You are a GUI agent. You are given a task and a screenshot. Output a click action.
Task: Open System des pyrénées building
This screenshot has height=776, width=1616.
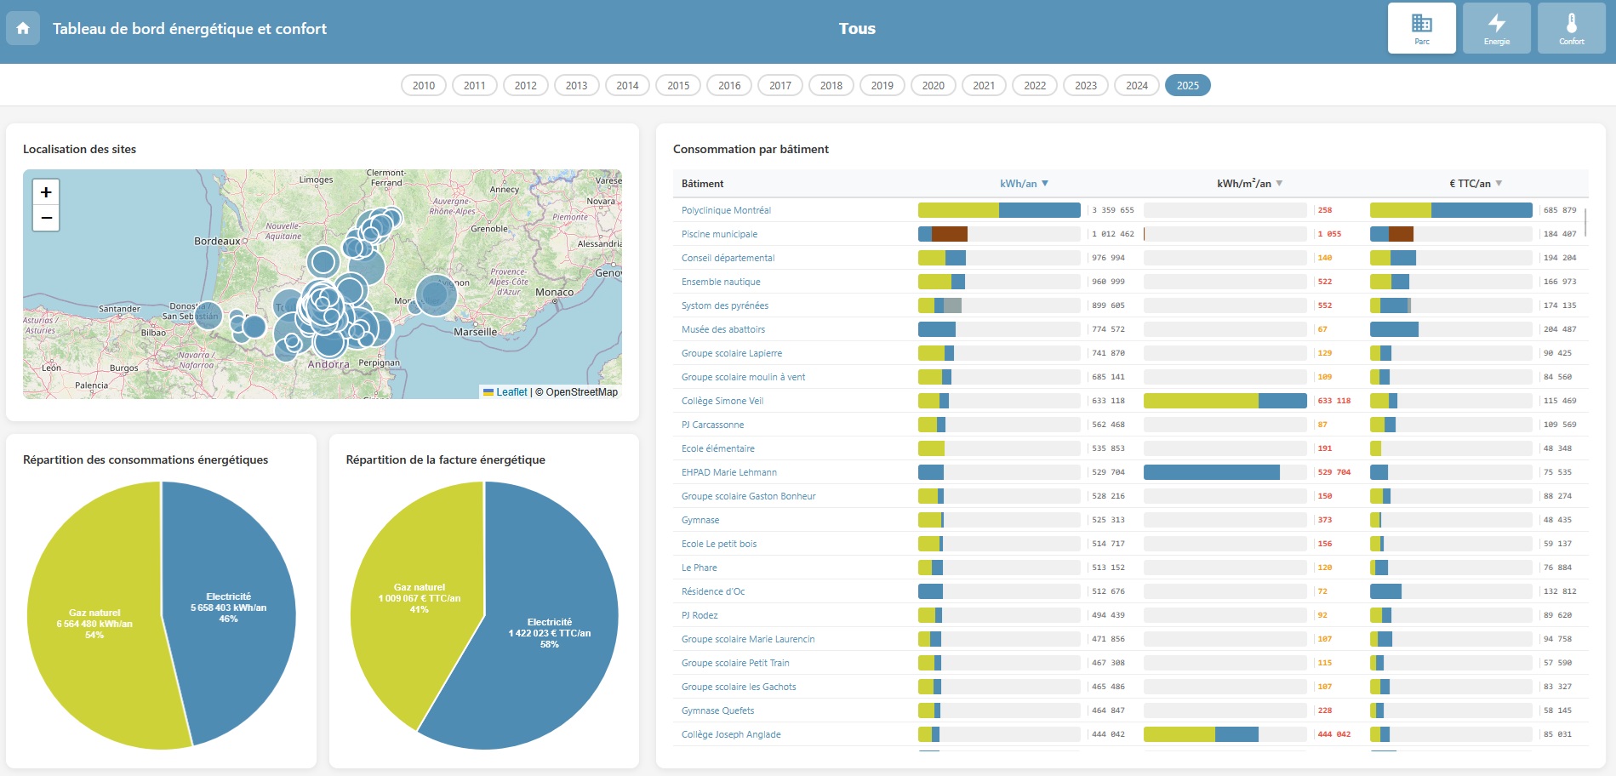click(x=725, y=305)
